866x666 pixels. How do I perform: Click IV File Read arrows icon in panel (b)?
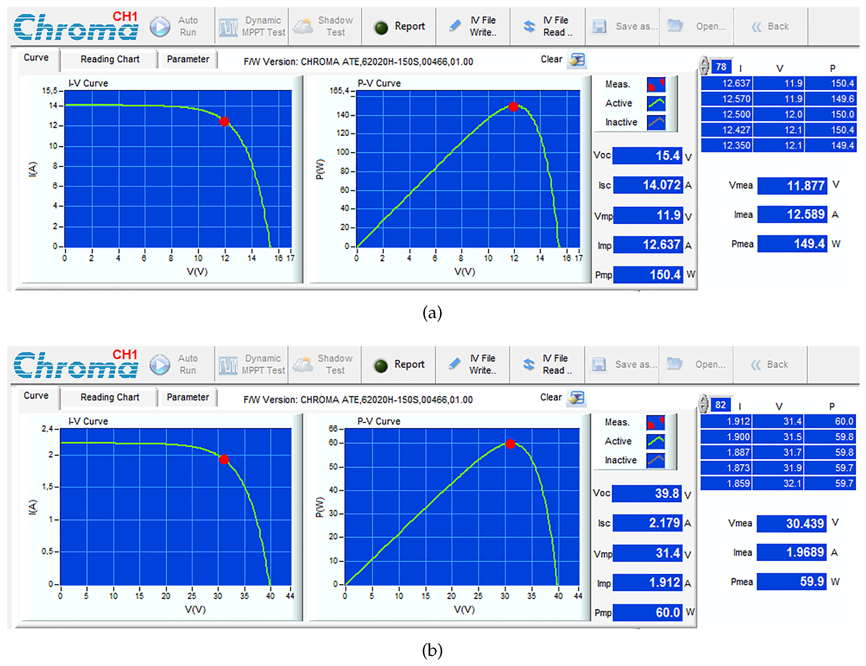tap(528, 364)
